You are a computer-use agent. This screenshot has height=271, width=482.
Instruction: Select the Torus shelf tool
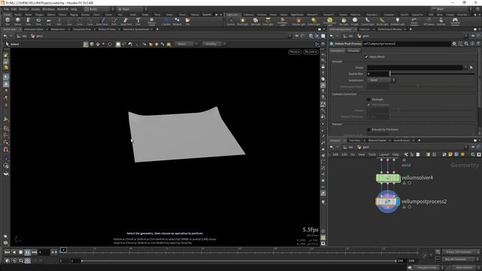(x=38, y=21)
